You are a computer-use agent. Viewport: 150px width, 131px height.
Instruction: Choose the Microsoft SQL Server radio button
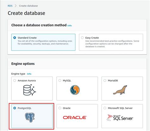point(105,108)
